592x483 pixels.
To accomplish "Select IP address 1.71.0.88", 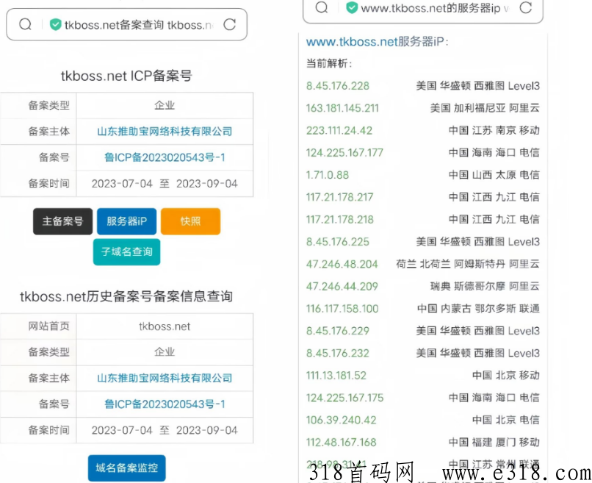I will click(x=328, y=175).
